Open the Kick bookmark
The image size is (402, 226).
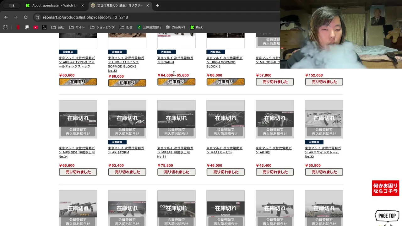click(x=196, y=27)
